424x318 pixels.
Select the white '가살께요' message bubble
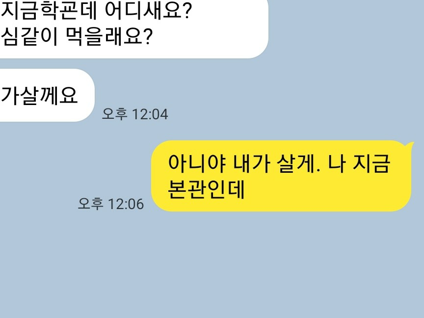tap(47, 95)
